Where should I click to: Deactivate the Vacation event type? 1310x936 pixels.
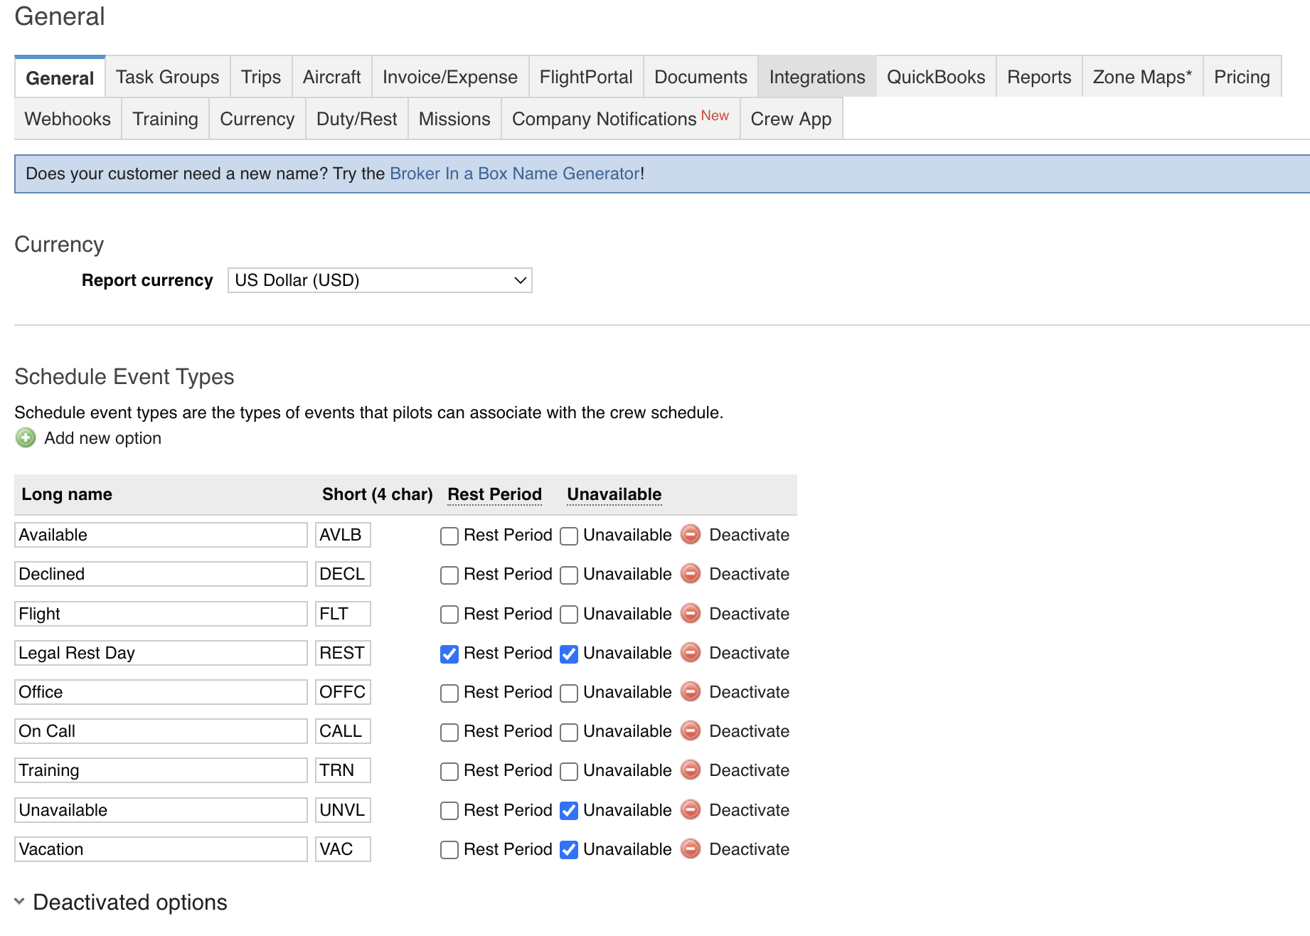(690, 849)
